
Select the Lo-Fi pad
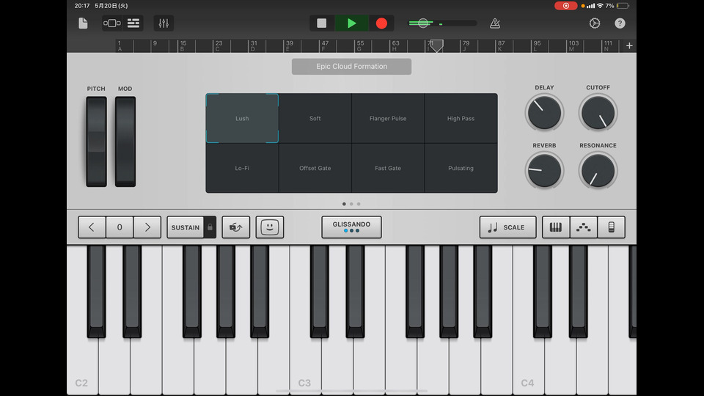pyautogui.click(x=242, y=169)
